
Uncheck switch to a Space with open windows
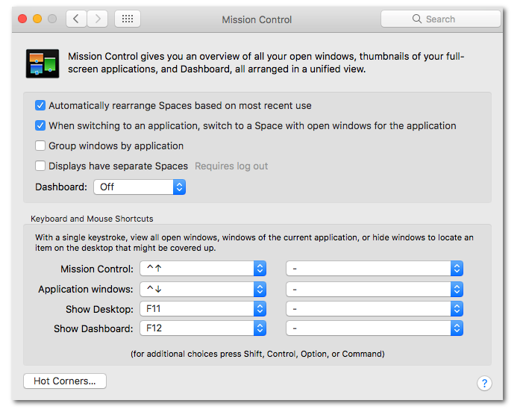coord(41,125)
